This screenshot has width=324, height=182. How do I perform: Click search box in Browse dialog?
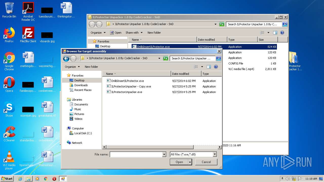pyautogui.click(x=193, y=58)
